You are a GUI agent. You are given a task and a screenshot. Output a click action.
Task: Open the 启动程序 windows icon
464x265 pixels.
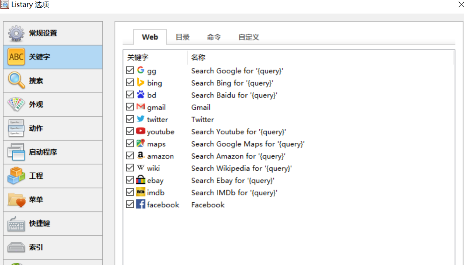16,152
